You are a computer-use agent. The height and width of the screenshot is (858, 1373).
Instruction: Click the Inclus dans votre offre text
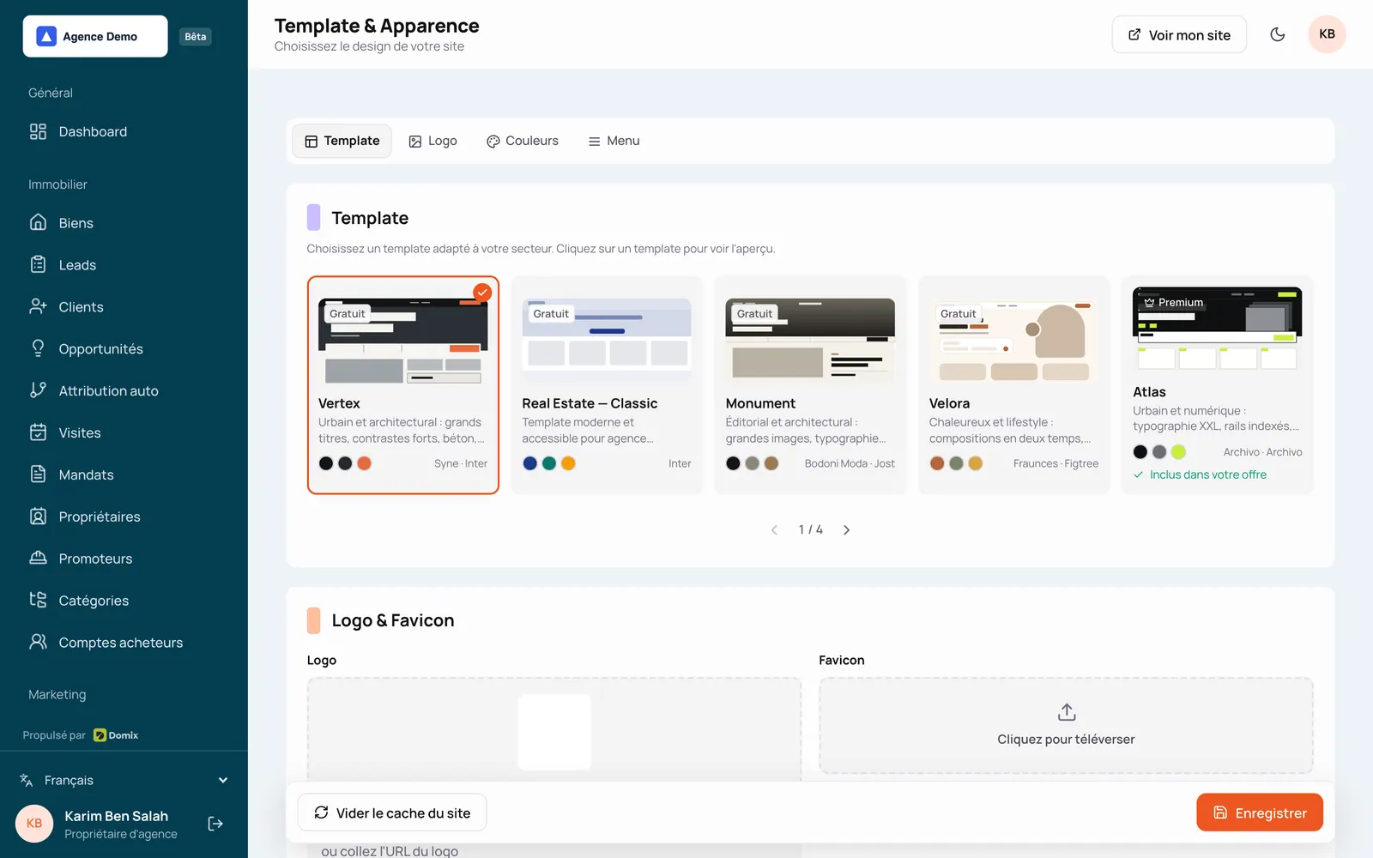coord(1208,474)
